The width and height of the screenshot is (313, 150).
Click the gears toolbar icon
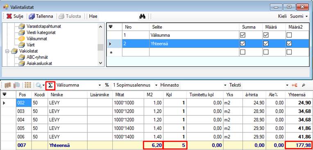39,85
